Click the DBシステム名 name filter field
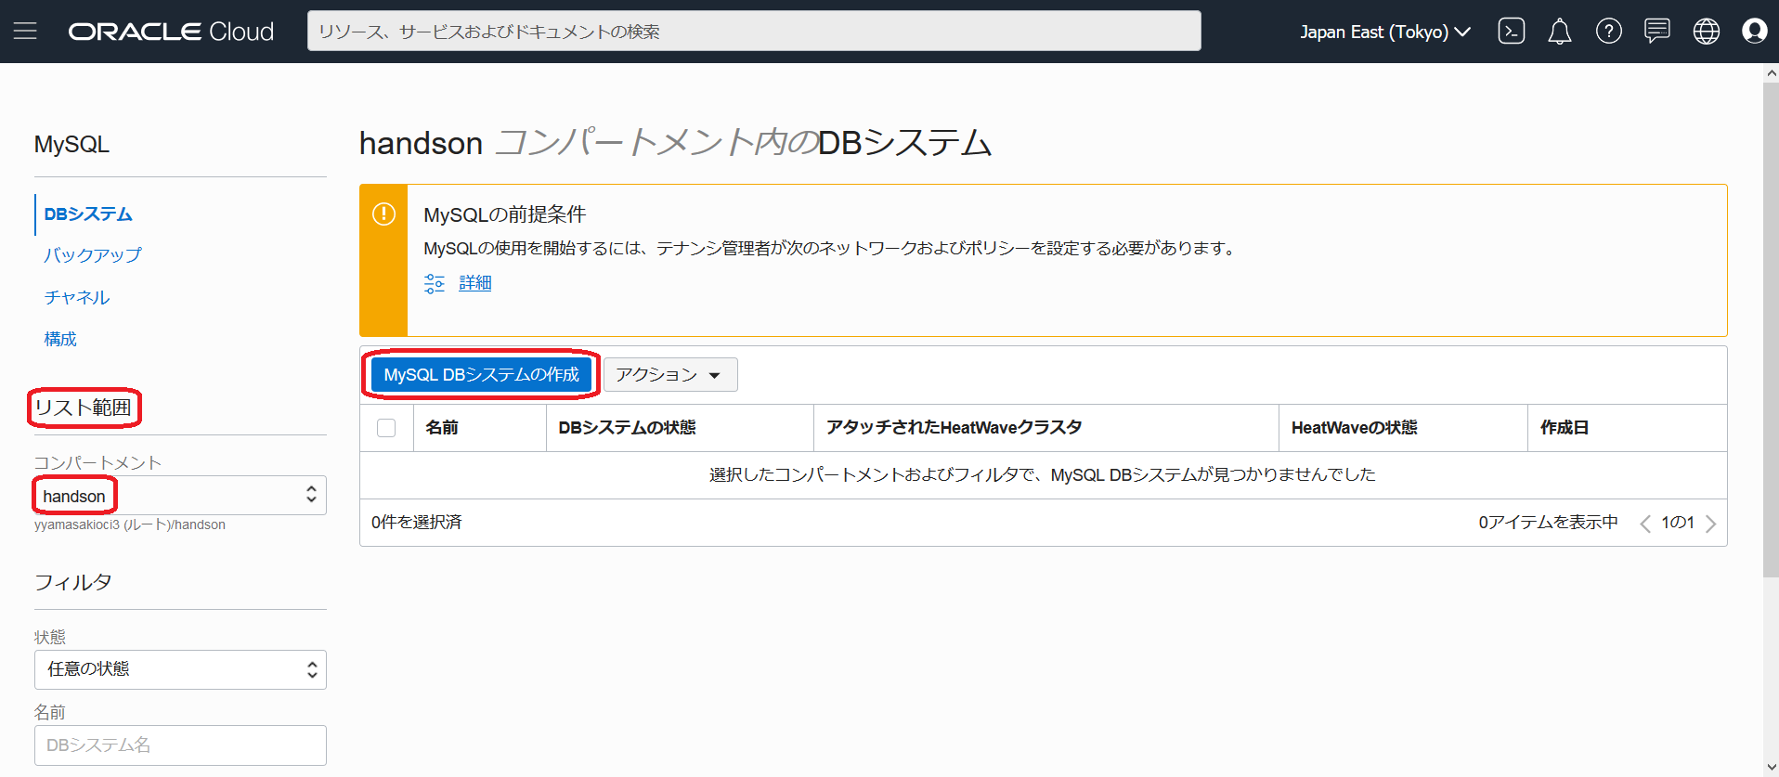The width and height of the screenshot is (1779, 777). [180, 745]
